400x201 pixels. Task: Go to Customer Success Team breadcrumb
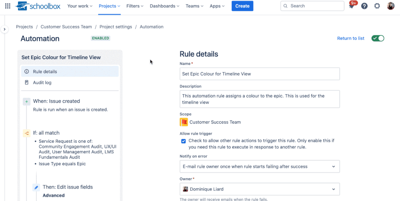66,26
